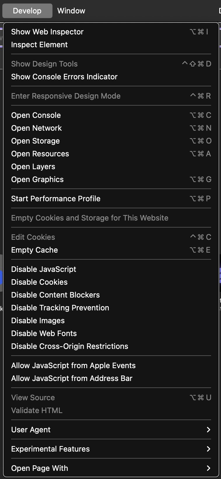Image resolution: width=221 pixels, height=479 pixels.
Task: Toggle Show Console Errors Indicator
Action: [x=64, y=77]
